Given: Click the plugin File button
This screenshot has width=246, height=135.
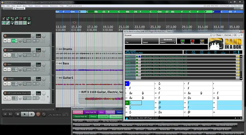Looking at the screenshot, I should coord(133,41).
